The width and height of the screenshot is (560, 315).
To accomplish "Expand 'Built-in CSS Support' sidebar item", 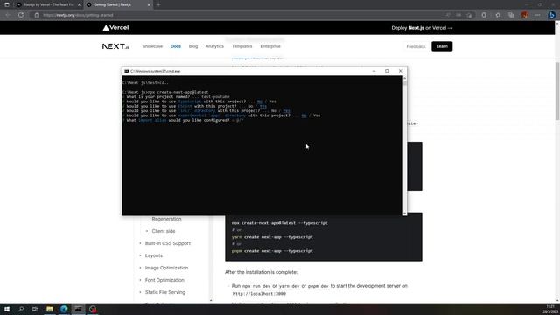I will 168,243.
